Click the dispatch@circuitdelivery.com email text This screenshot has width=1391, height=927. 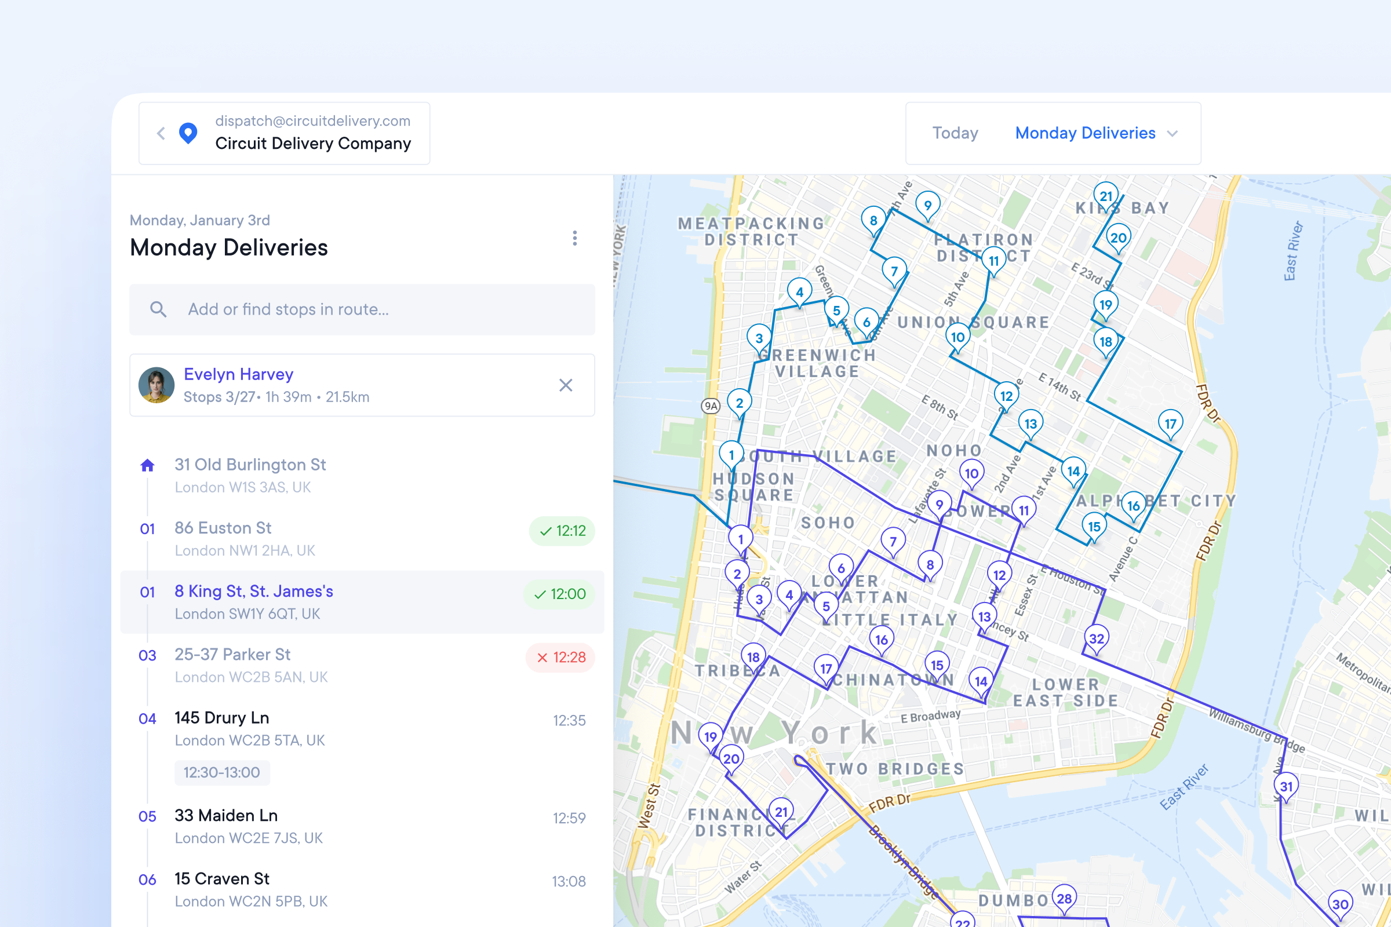click(312, 121)
